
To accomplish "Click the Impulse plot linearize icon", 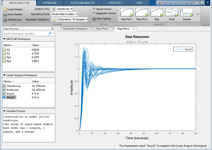I will (187, 13).
